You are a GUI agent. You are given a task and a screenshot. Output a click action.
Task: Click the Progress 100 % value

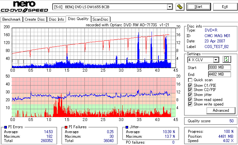click(x=229, y=132)
